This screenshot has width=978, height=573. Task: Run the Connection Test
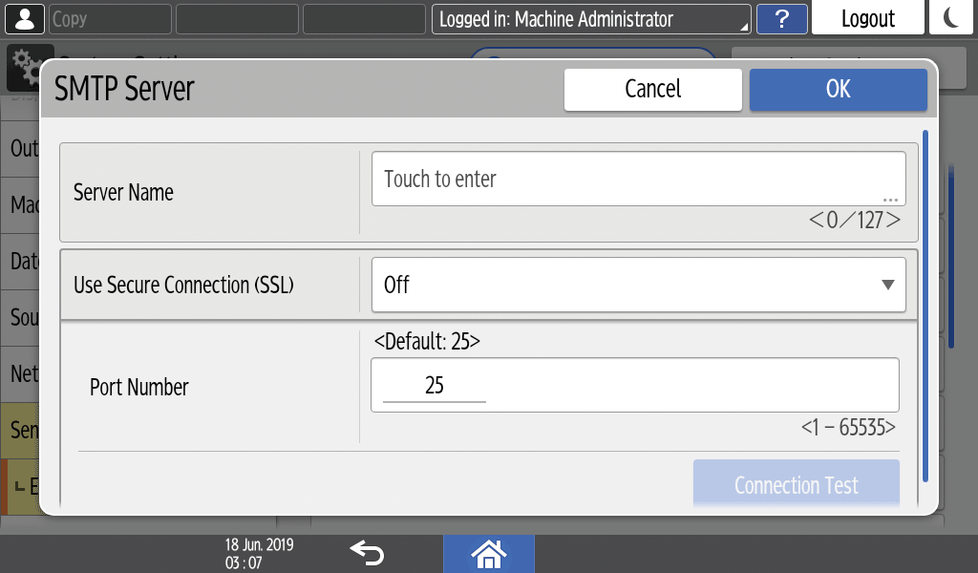796,484
